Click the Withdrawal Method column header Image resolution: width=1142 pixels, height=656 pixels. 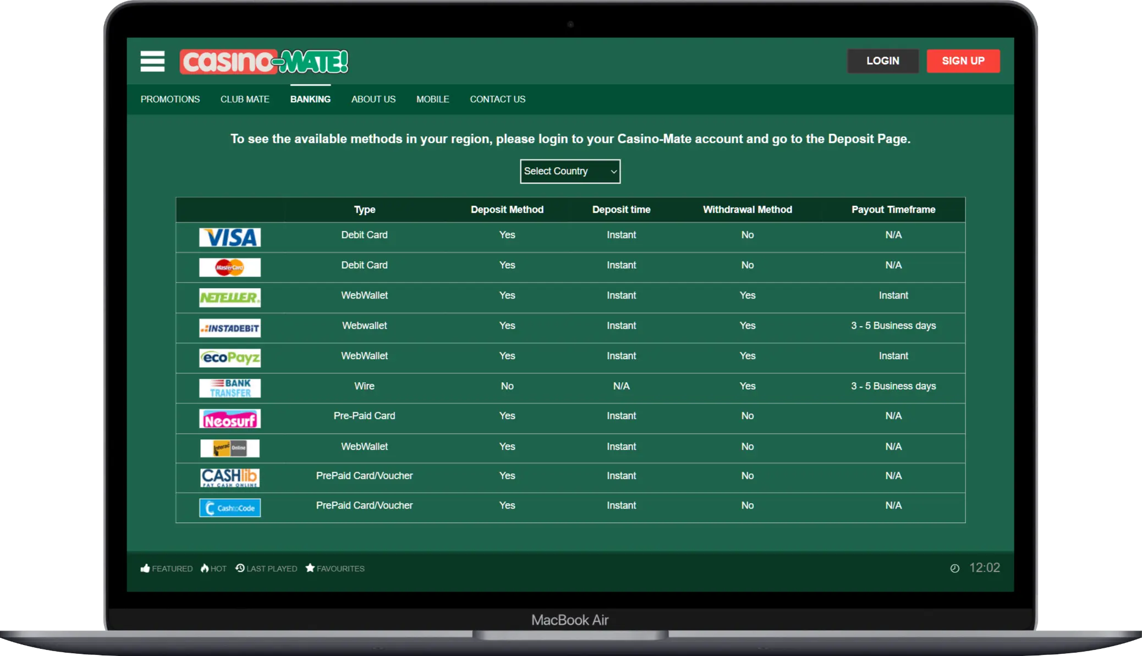(748, 210)
